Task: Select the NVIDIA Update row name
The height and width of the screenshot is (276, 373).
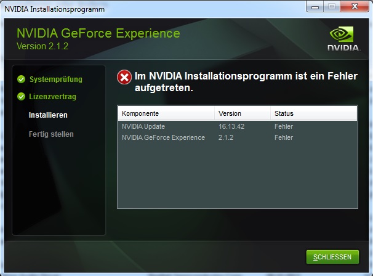Action: click(x=143, y=126)
